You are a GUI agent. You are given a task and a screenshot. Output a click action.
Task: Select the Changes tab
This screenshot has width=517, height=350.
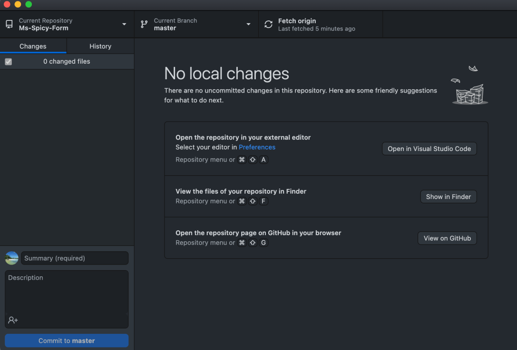(x=33, y=46)
